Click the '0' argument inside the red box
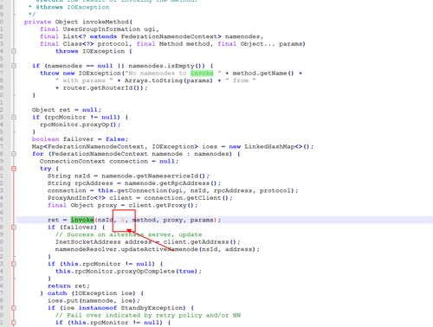The width and height of the screenshot is (433, 327). click(123, 220)
